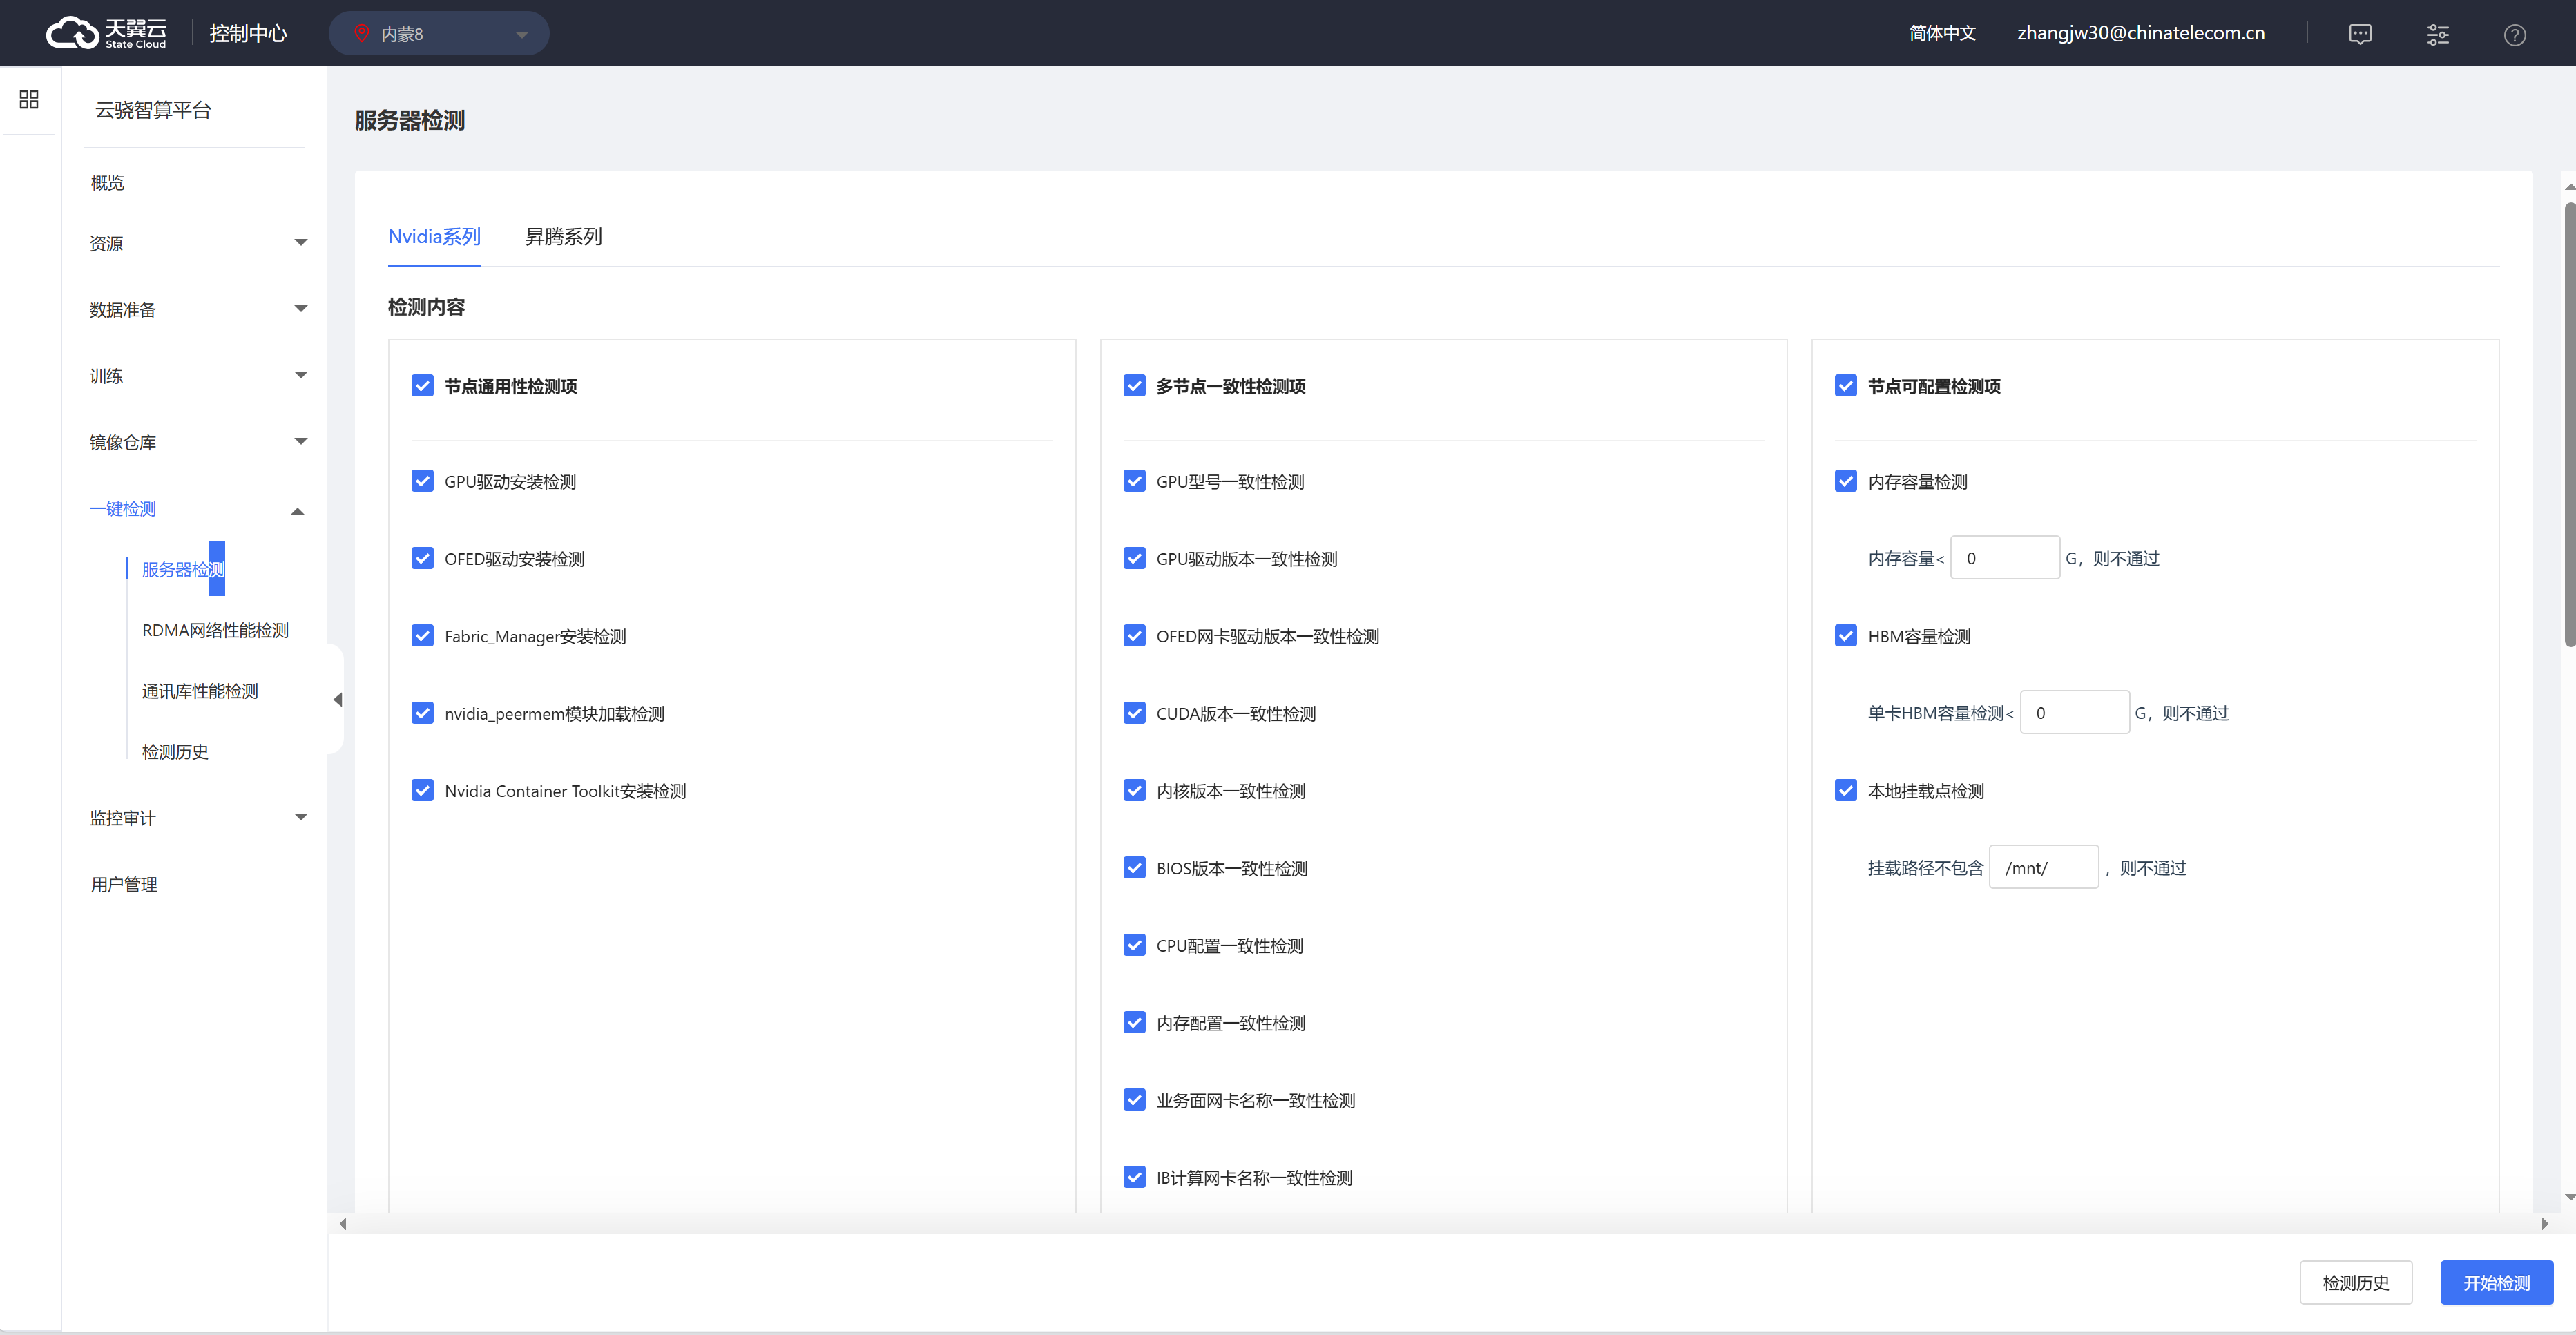Uncheck CUDA版本一致性检测
Image resolution: width=2576 pixels, height=1335 pixels.
pyautogui.click(x=1134, y=713)
